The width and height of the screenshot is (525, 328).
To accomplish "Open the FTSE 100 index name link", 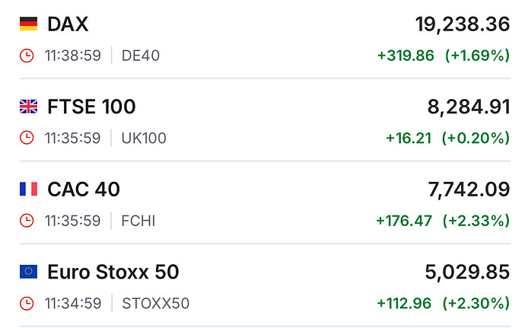I will pos(91,107).
